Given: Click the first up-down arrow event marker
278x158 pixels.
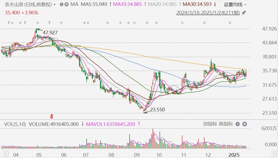Looking at the screenshot, I should [9, 23].
